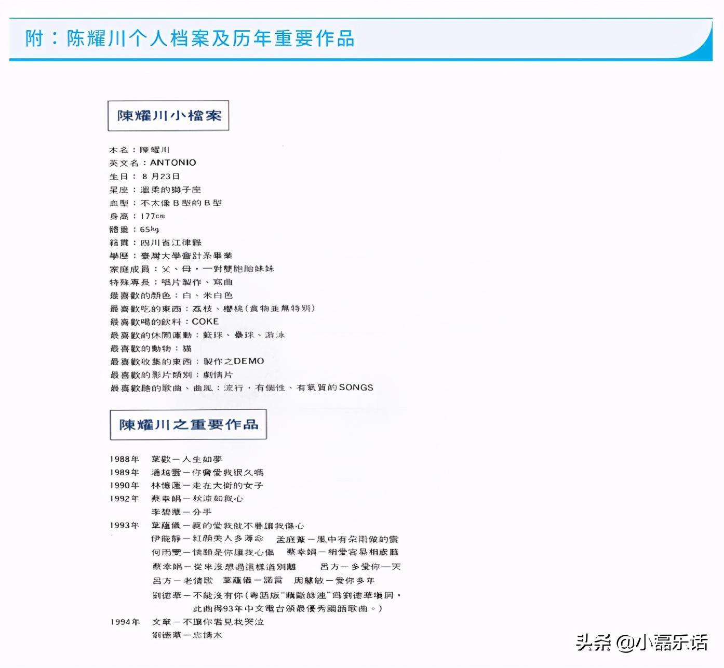Image resolution: width=724 pixels, height=668 pixels.
Task: Click the 1994年 文章 song entry
Action: (x=186, y=622)
